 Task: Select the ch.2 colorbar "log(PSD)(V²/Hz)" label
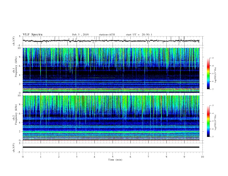tap(216, 123)
